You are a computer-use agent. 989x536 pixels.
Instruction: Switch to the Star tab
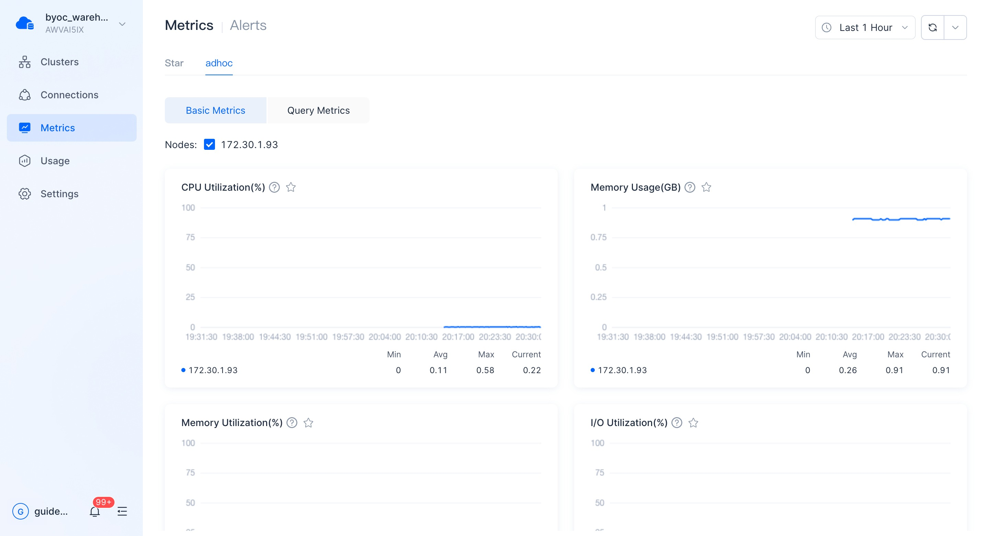[174, 63]
